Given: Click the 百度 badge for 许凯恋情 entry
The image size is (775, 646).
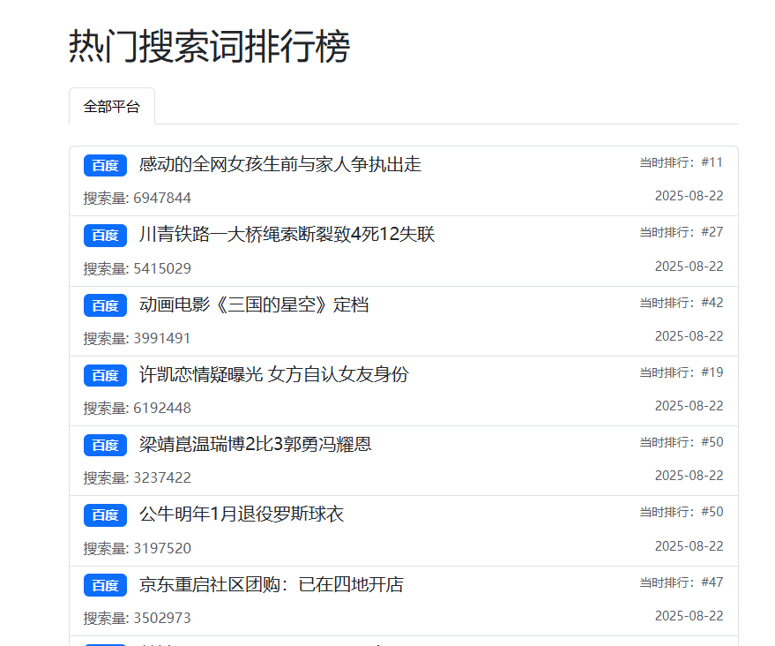Looking at the screenshot, I should click(104, 375).
